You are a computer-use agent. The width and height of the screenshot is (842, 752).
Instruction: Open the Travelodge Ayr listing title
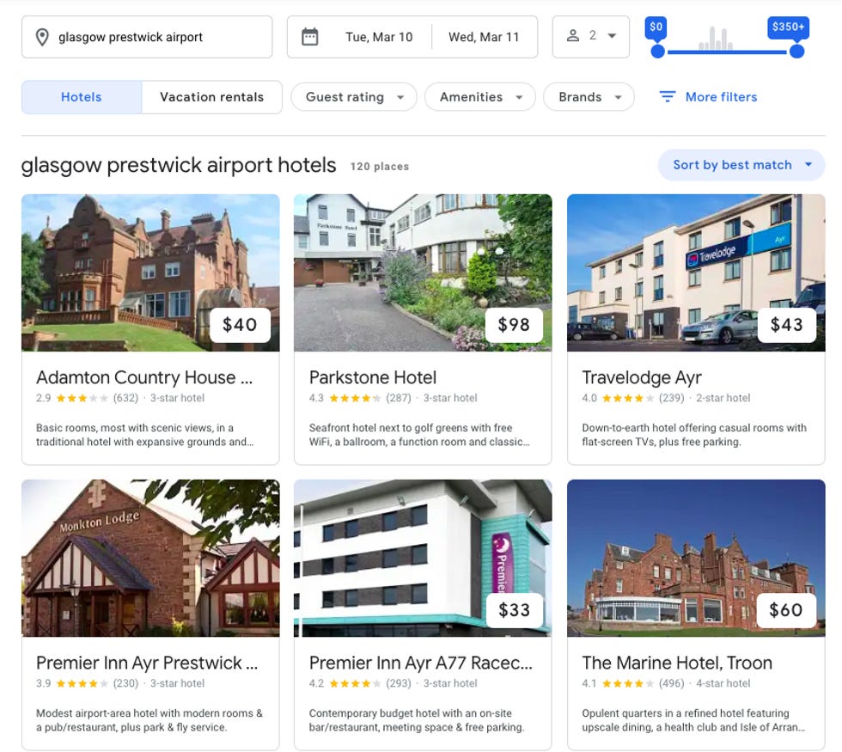(642, 377)
